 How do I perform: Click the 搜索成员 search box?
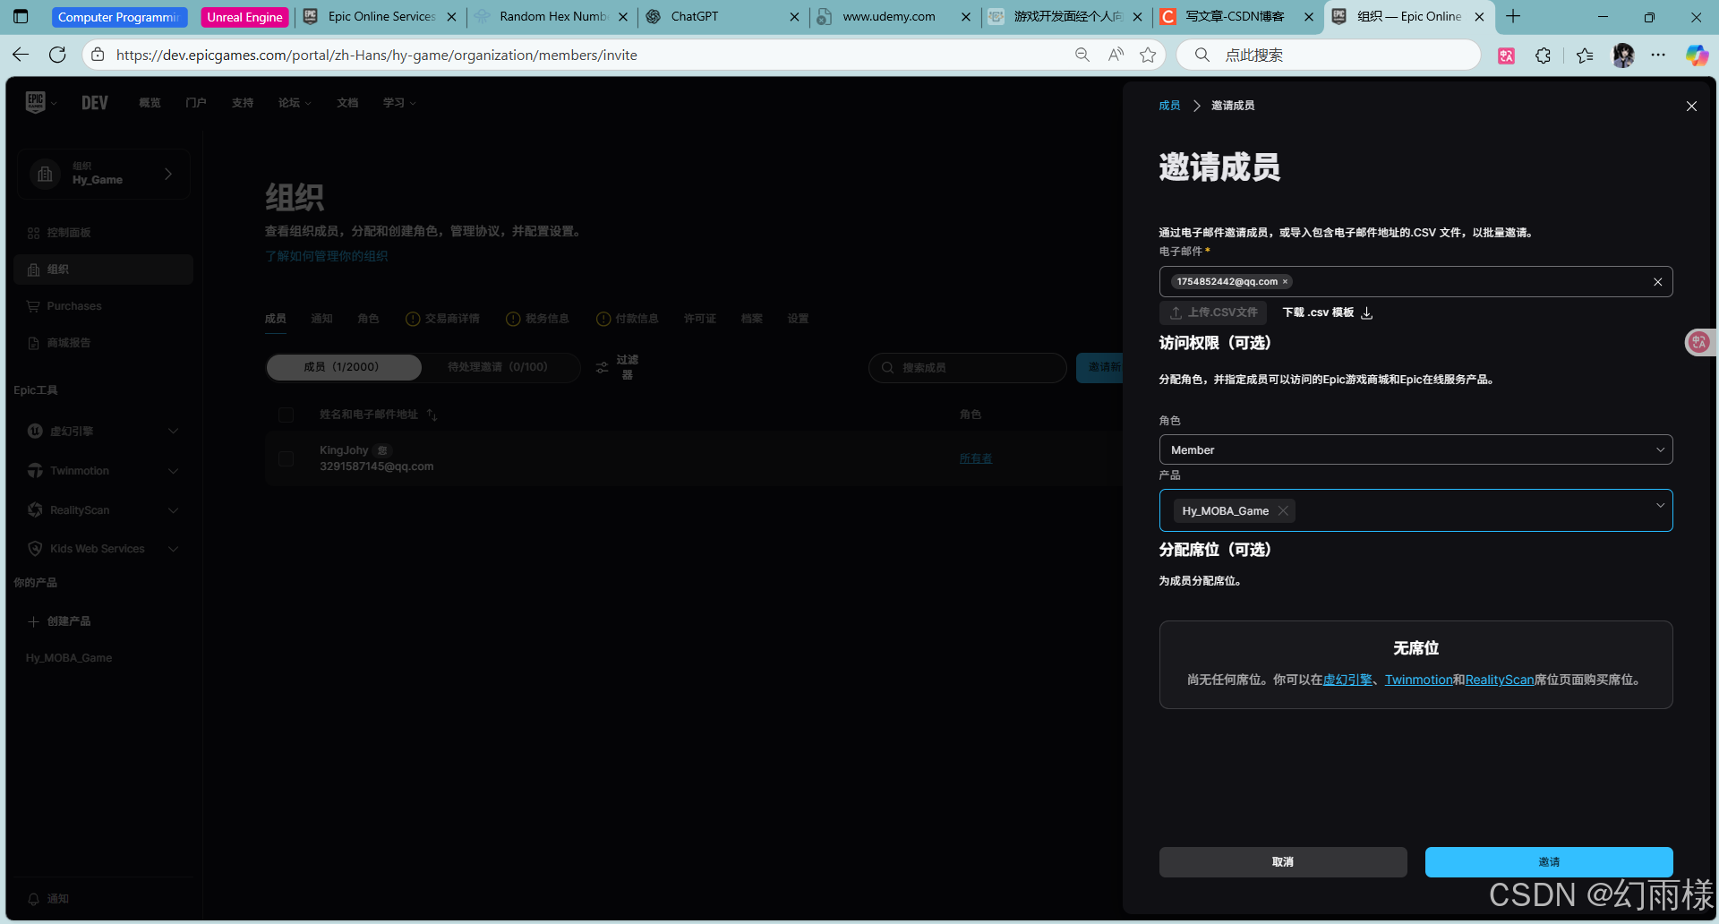[x=968, y=368]
